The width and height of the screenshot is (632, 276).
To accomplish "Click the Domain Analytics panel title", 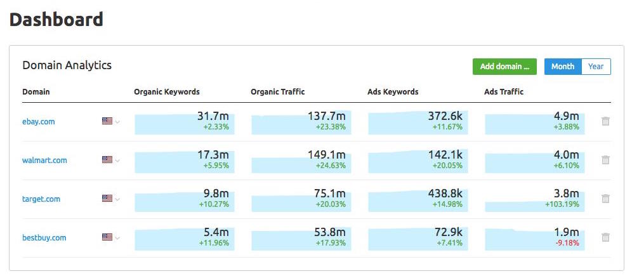I will coord(67,66).
